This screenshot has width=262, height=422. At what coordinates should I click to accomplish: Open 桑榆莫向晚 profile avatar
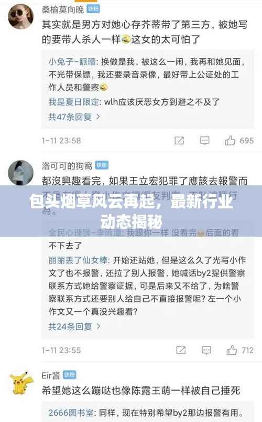pyautogui.click(x=20, y=16)
